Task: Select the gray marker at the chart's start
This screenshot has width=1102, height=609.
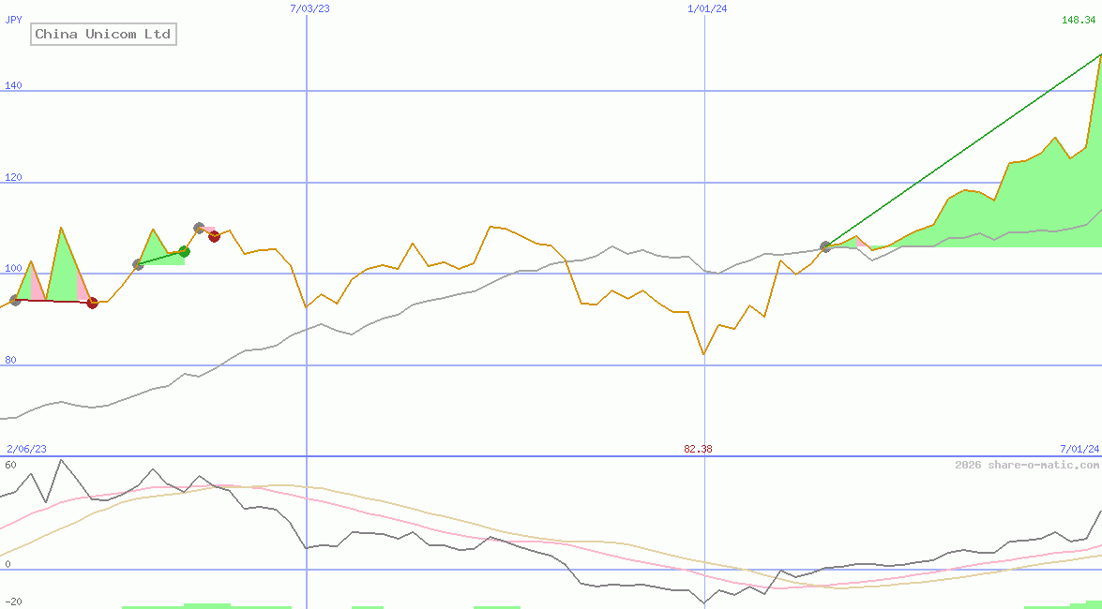Action: tap(15, 302)
